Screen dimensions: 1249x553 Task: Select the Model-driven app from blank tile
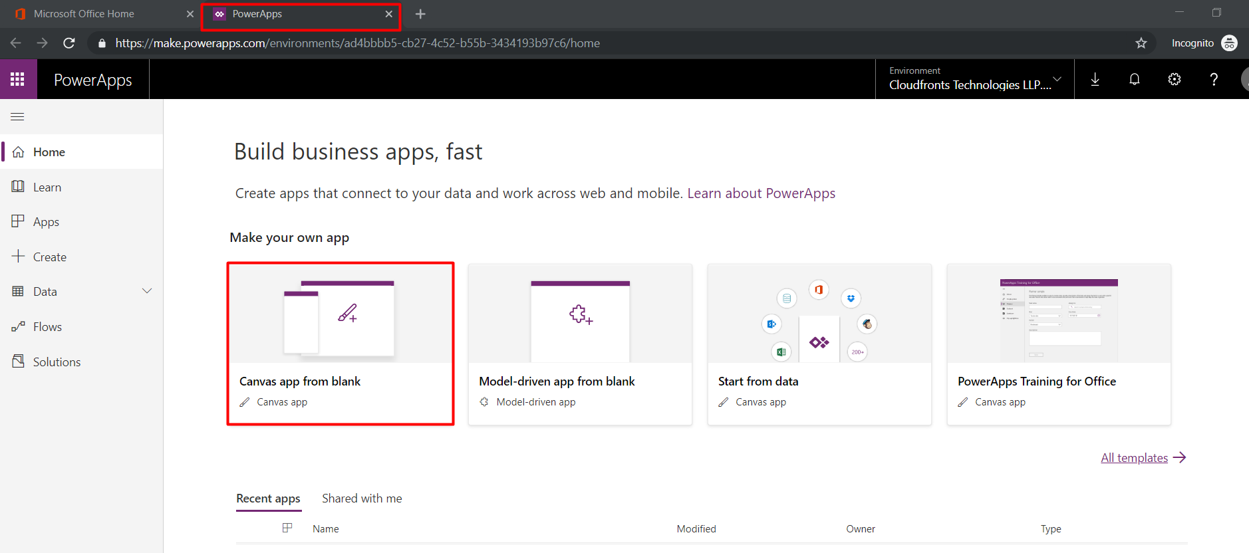(580, 344)
